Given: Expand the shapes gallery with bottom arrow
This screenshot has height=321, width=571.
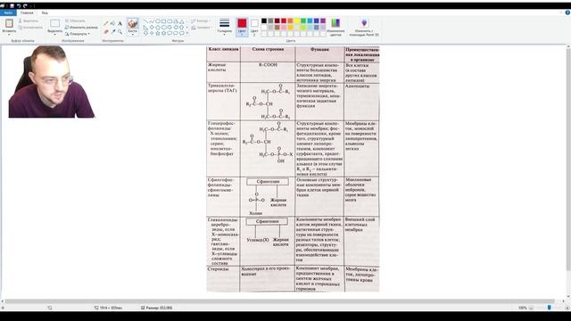Looking at the screenshot, I should pyautogui.click(x=187, y=33).
